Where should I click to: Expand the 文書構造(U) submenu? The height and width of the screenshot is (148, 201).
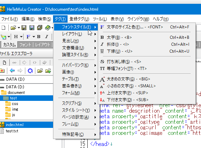click(x=76, y=48)
